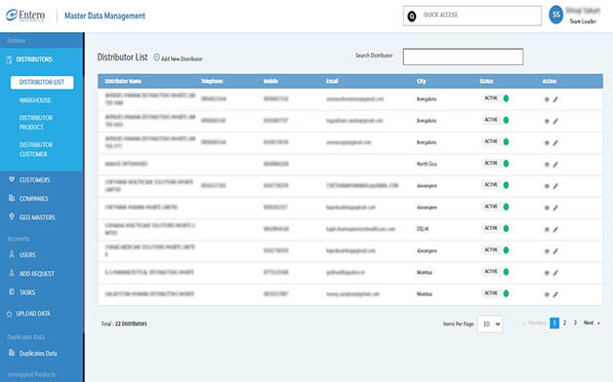Image resolution: width=613 pixels, height=382 pixels.
Task: Sort by Distributor Name column header
Action: (x=123, y=81)
